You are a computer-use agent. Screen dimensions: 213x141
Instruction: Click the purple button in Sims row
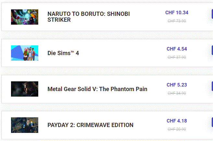pos(212,50)
